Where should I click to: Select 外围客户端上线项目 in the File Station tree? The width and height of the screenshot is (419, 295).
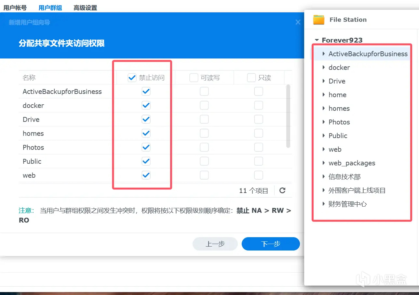pos(357,190)
